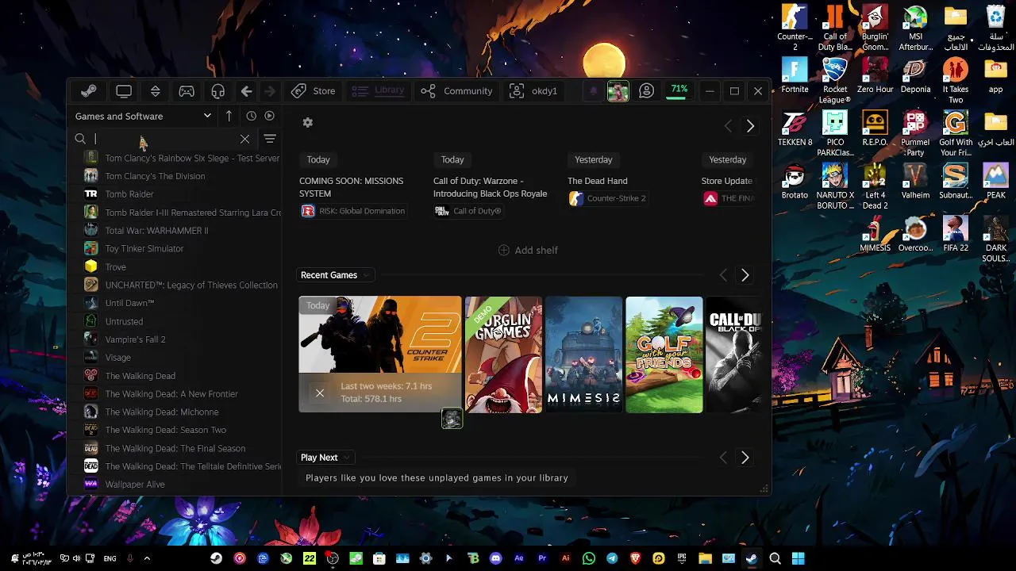Open the okdy1 profile tab
This screenshot has width=1016, height=571.
coord(533,91)
